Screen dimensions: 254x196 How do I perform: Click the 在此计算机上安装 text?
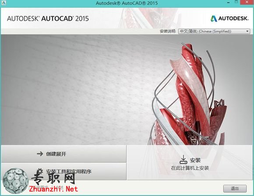pyautogui.click(x=190, y=168)
